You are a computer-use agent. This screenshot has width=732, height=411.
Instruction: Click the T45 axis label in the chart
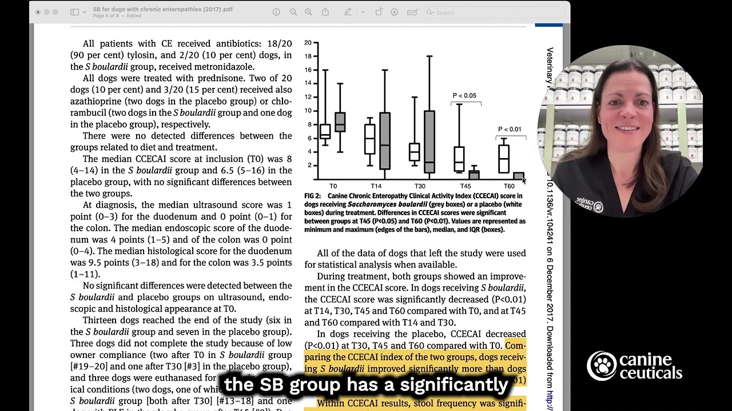tap(465, 186)
